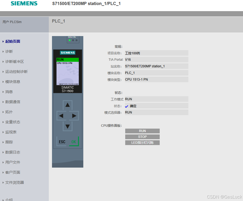Open 运动控制诊断 page

[x=16, y=72]
